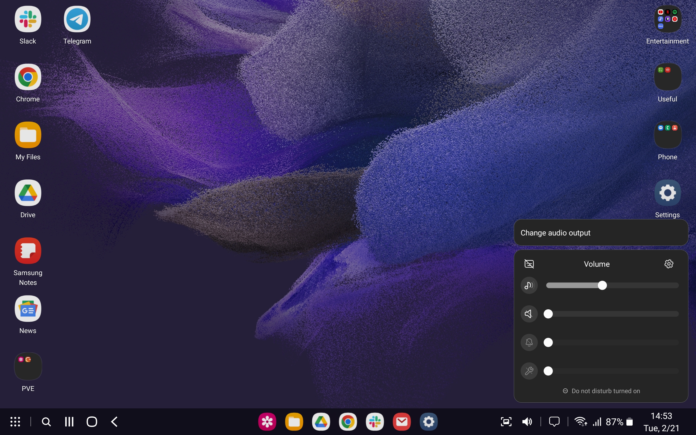Open the pink Gallery app in taskbar
Viewport: 696px width, 435px height.
click(x=267, y=422)
